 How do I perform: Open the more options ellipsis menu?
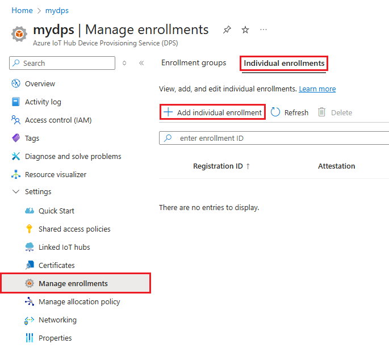(263, 30)
